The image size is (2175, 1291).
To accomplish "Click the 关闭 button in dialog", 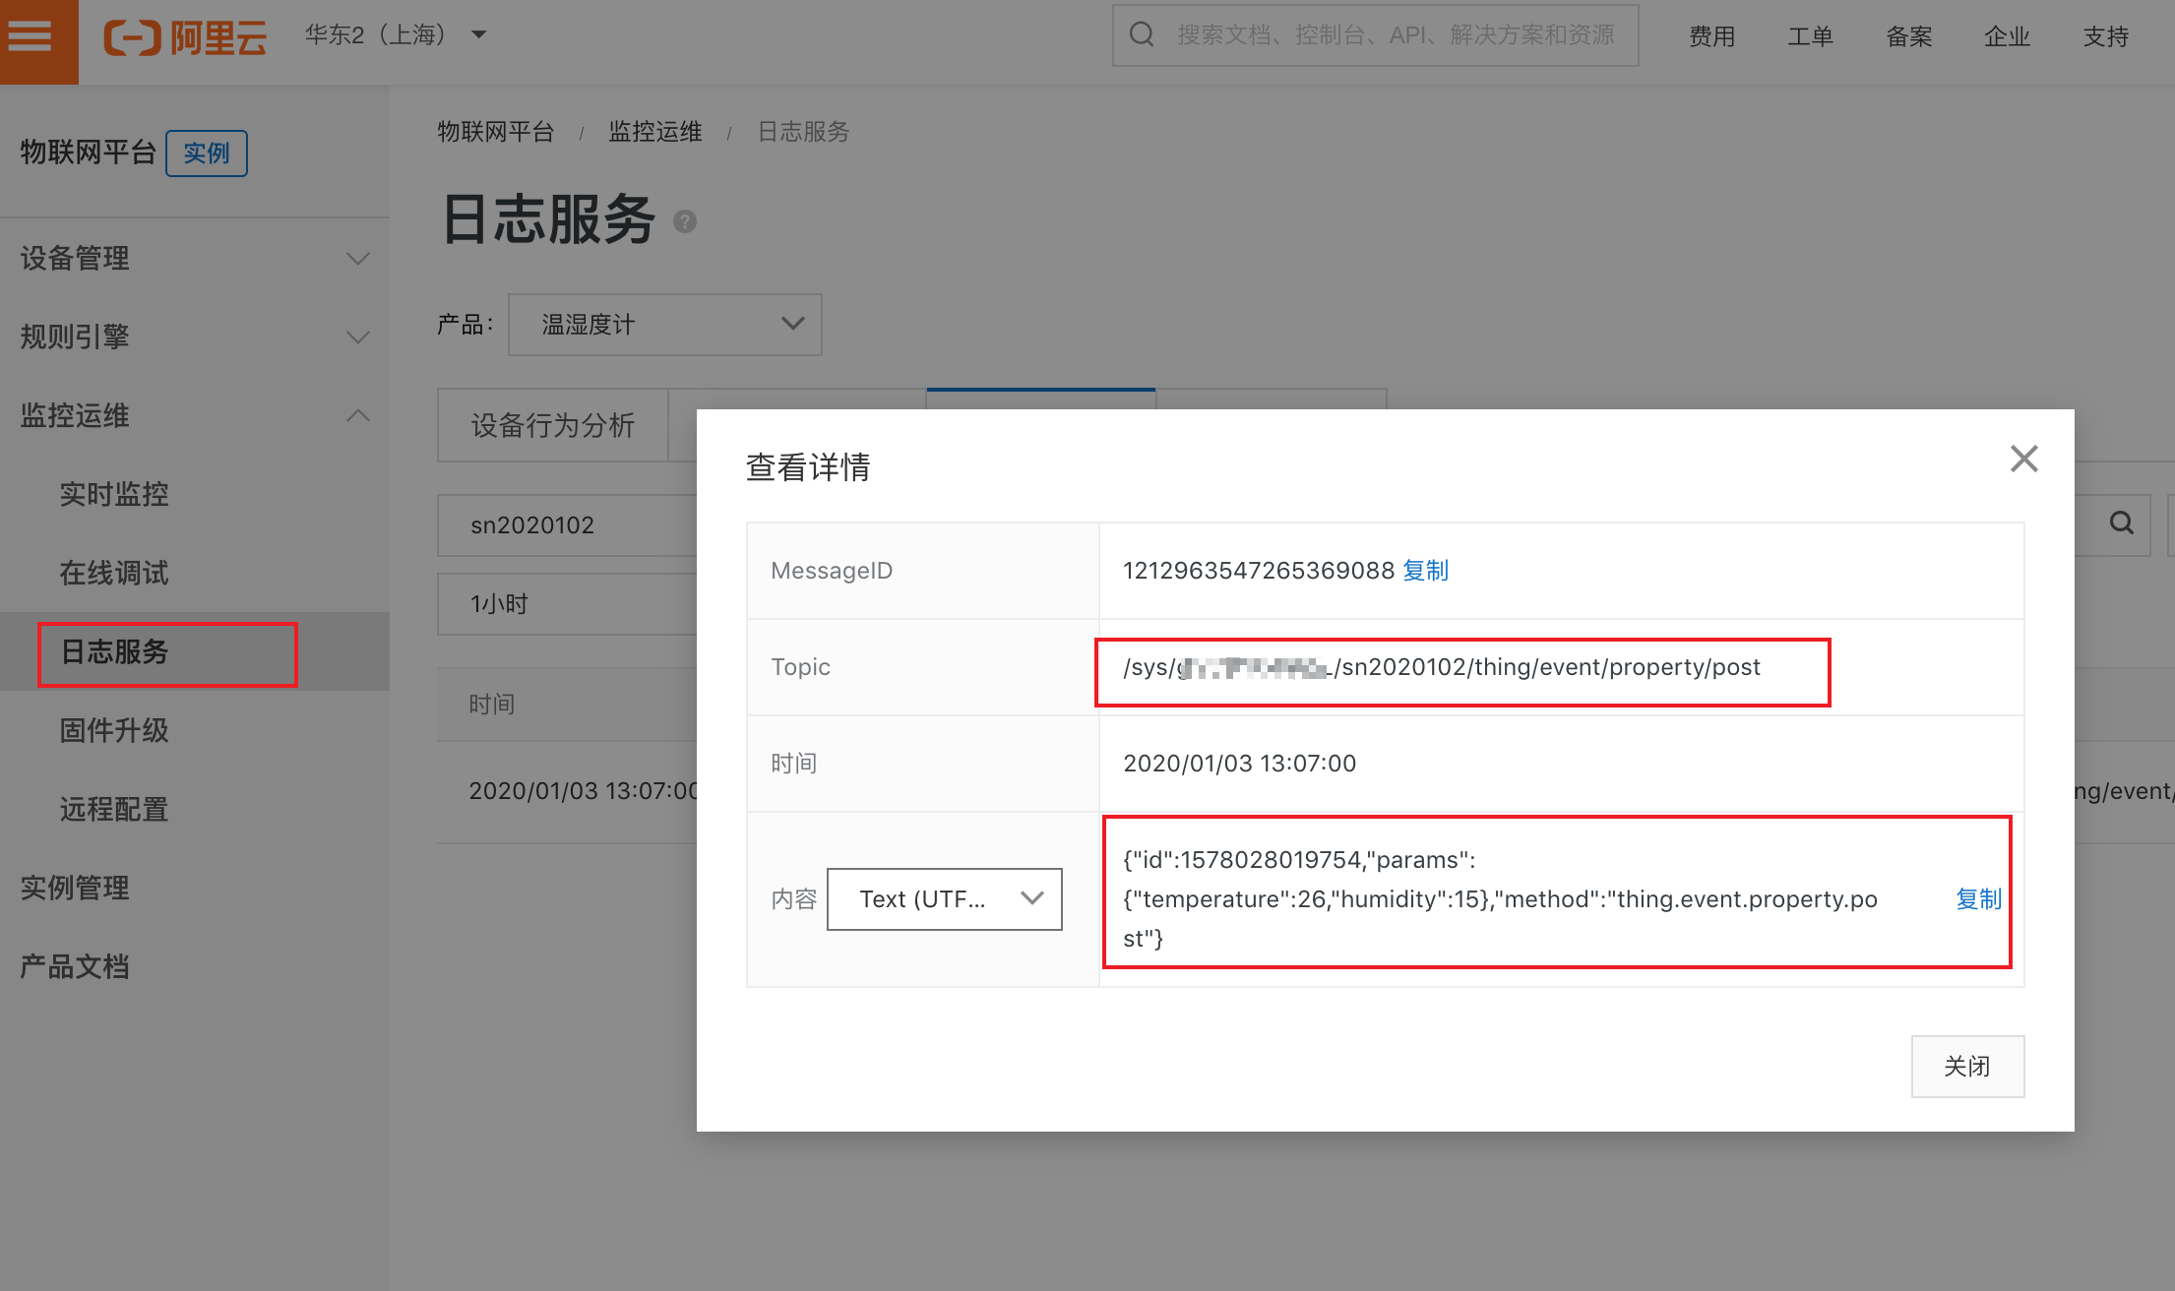I will tap(1966, 1067).
